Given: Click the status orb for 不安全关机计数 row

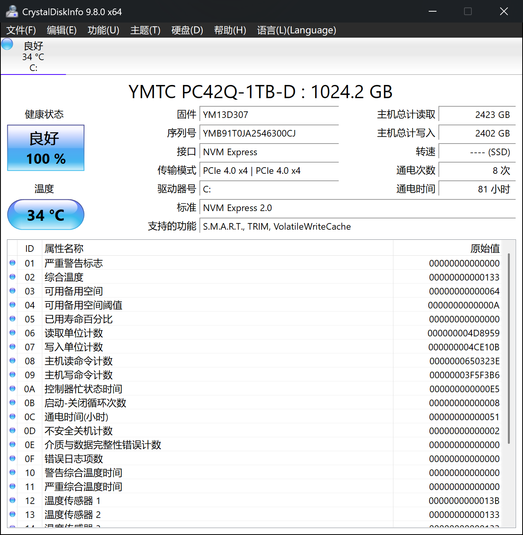Looking at the screenshot, I should [x=12, y=430].
